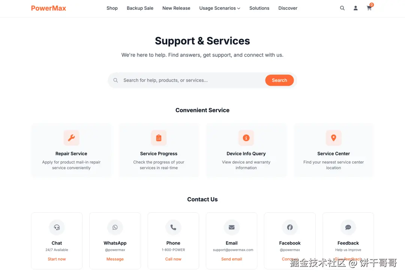
Task: Focus the help search input field
Action: [x=192, y=80]
